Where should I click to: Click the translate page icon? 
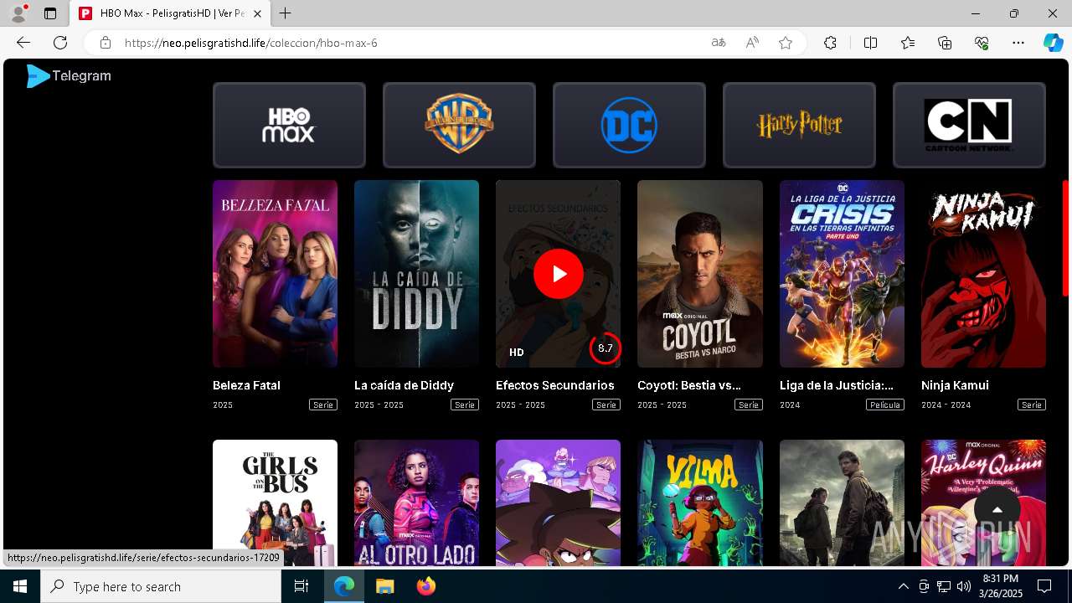(x=718, y=43)
